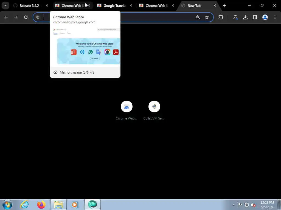Viewport: 281px width, 210px height.
Task: Click the active browser taskbar icon
Action: (92, 205)
